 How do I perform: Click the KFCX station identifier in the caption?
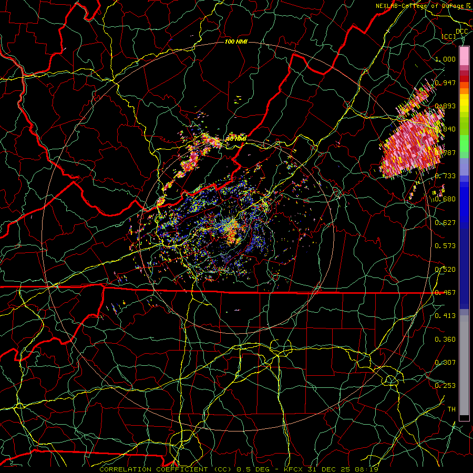tap(294, 469)
